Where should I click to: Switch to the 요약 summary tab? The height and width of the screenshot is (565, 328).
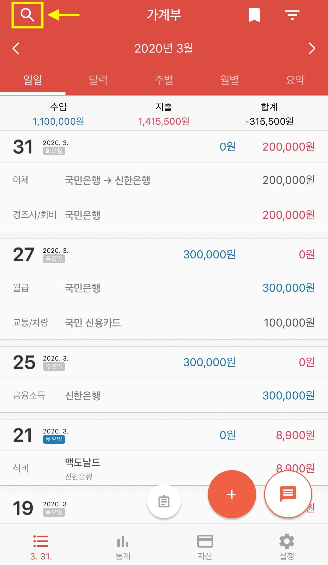[x=295, y=80]
